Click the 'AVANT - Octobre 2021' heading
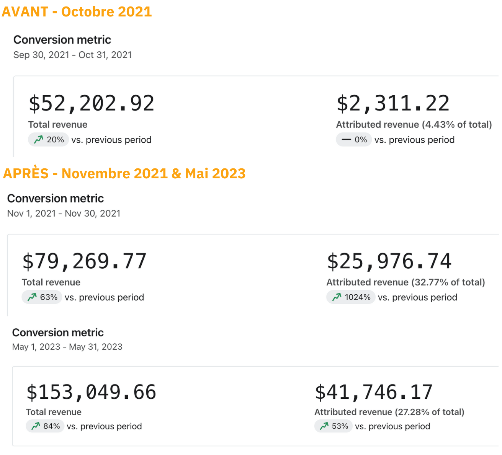The height and width of the screenshot is (455, 502). pyautogui.click(x=77, y=11)
